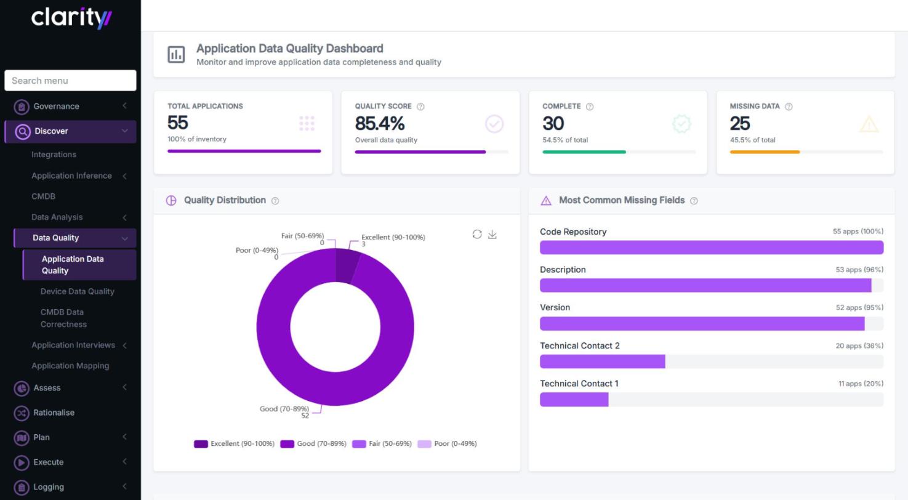Image resolution: width=908 pixels, height=500 pixels.
Task: Click the Logging clipboard icon
Action: [x=22, y=487]
